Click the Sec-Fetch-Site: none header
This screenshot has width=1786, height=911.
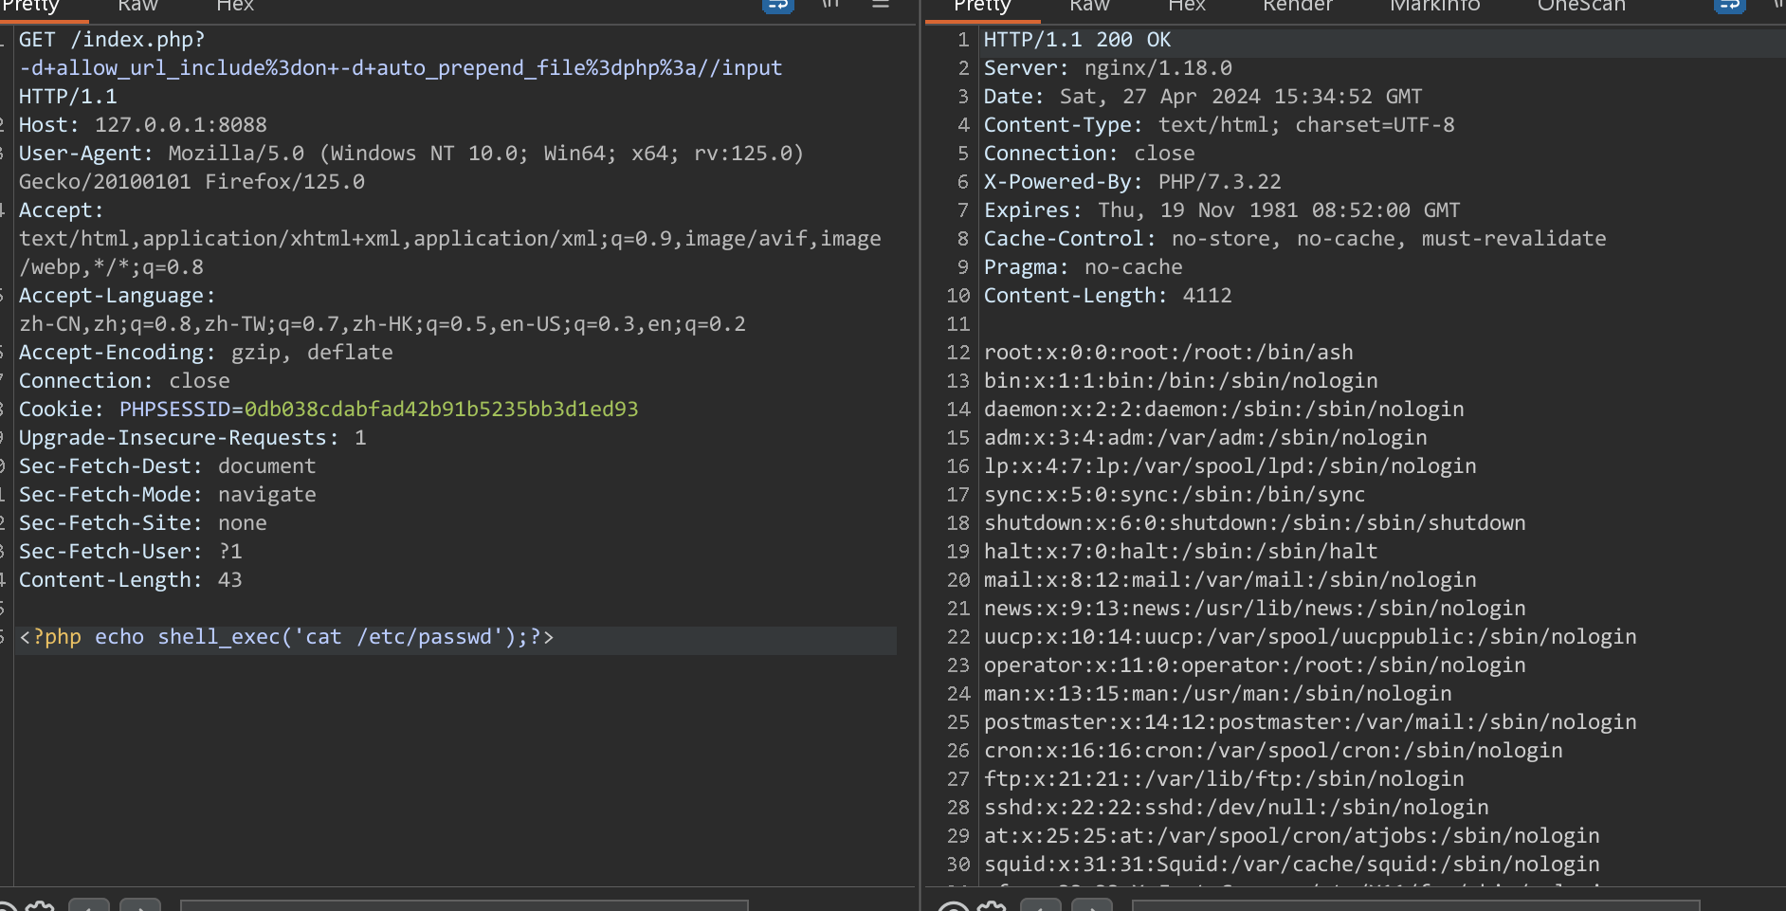click(x=143, y=523)
